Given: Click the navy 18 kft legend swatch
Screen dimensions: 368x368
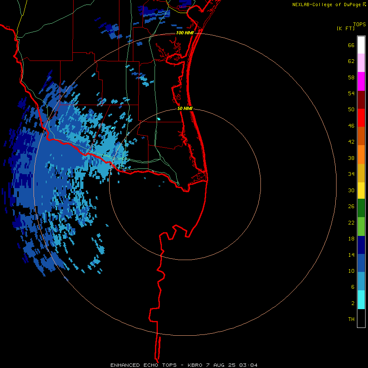Looking at the screenshot, I should (361, 245).
